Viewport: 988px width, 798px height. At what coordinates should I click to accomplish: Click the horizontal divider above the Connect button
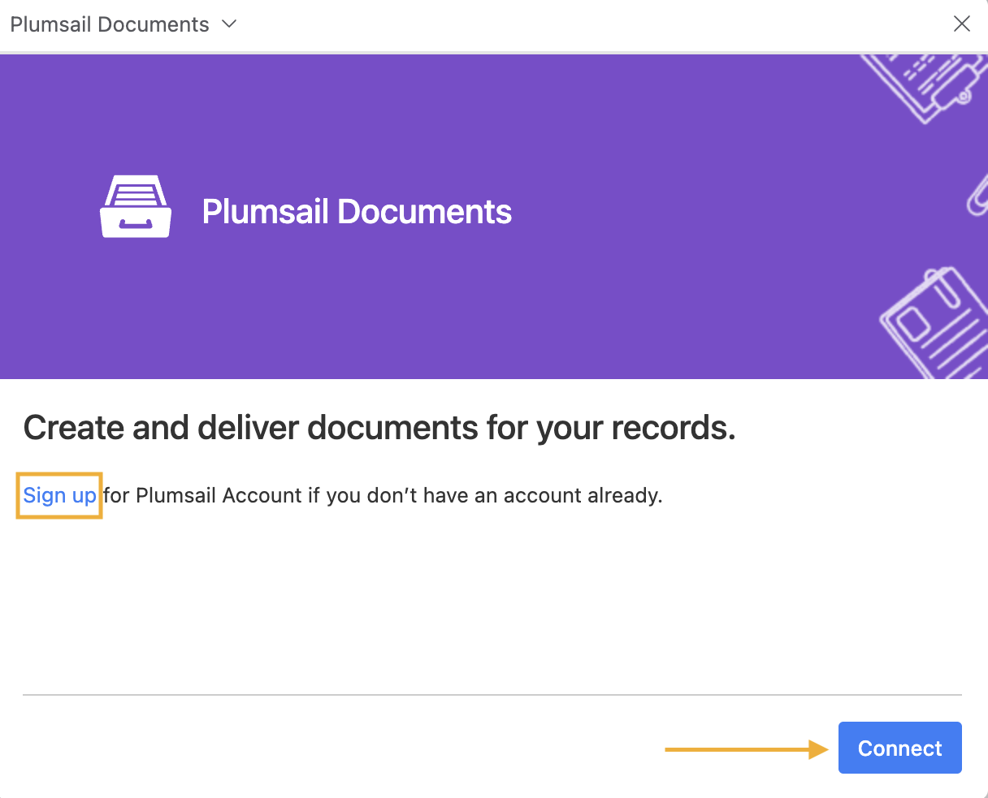click(x=494, y=694)
